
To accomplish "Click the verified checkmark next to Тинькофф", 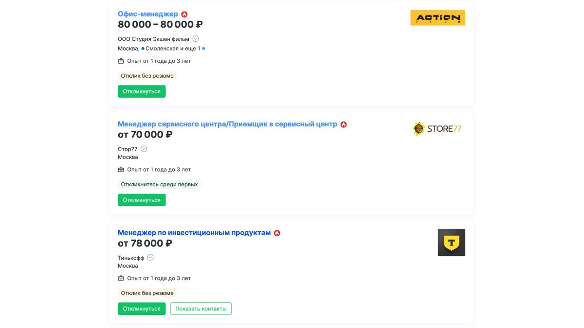I will [150, 258].
